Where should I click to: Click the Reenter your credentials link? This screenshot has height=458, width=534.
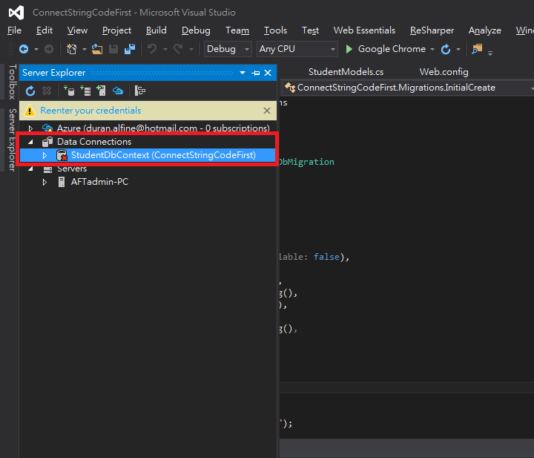tap(90, 111)
